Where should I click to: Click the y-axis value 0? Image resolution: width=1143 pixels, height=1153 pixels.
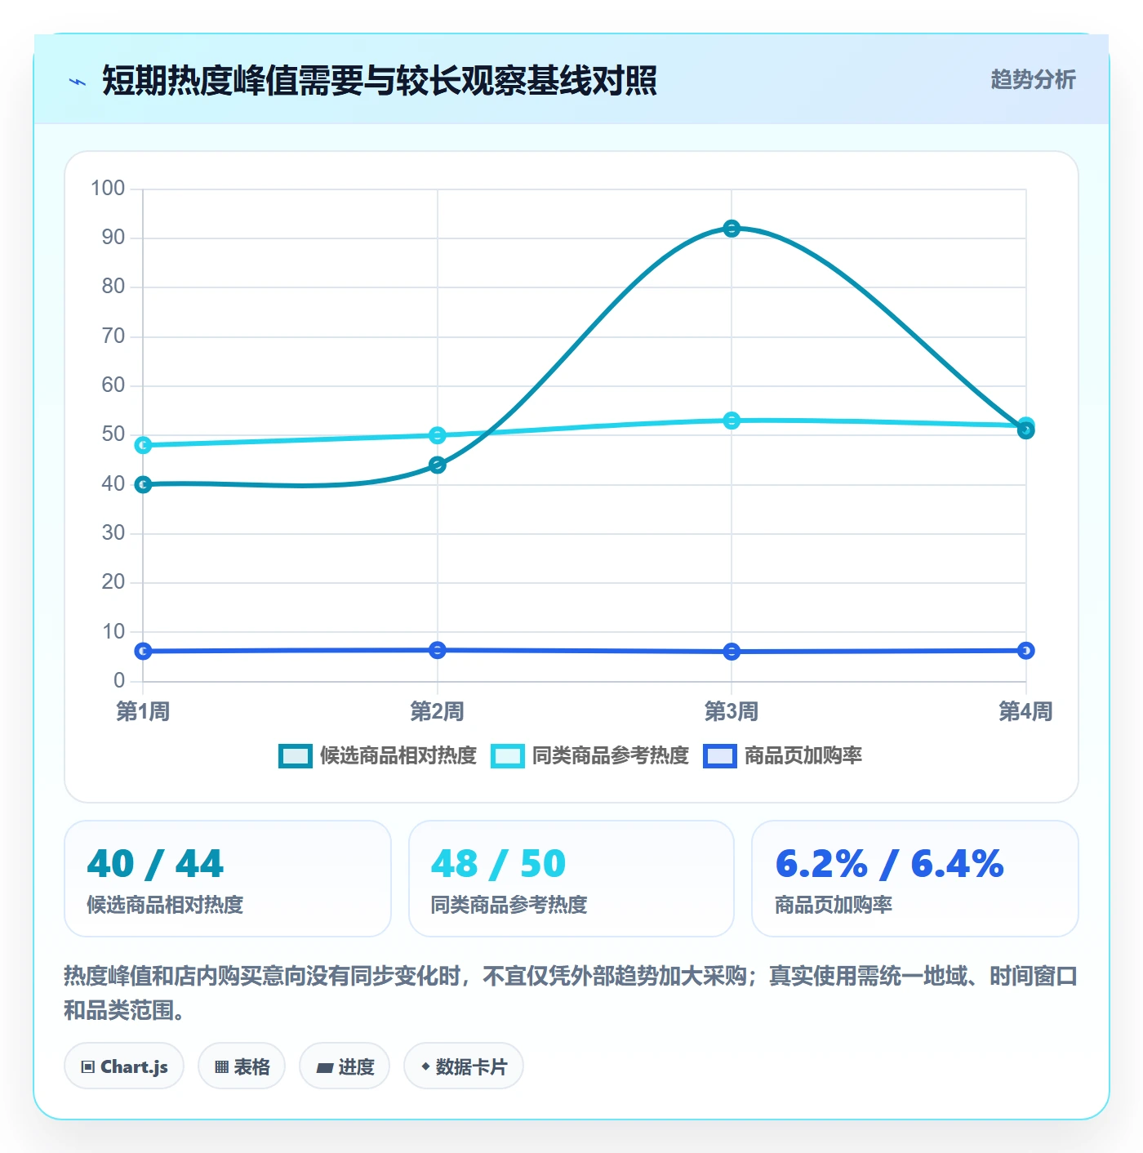tap(119, 681)
